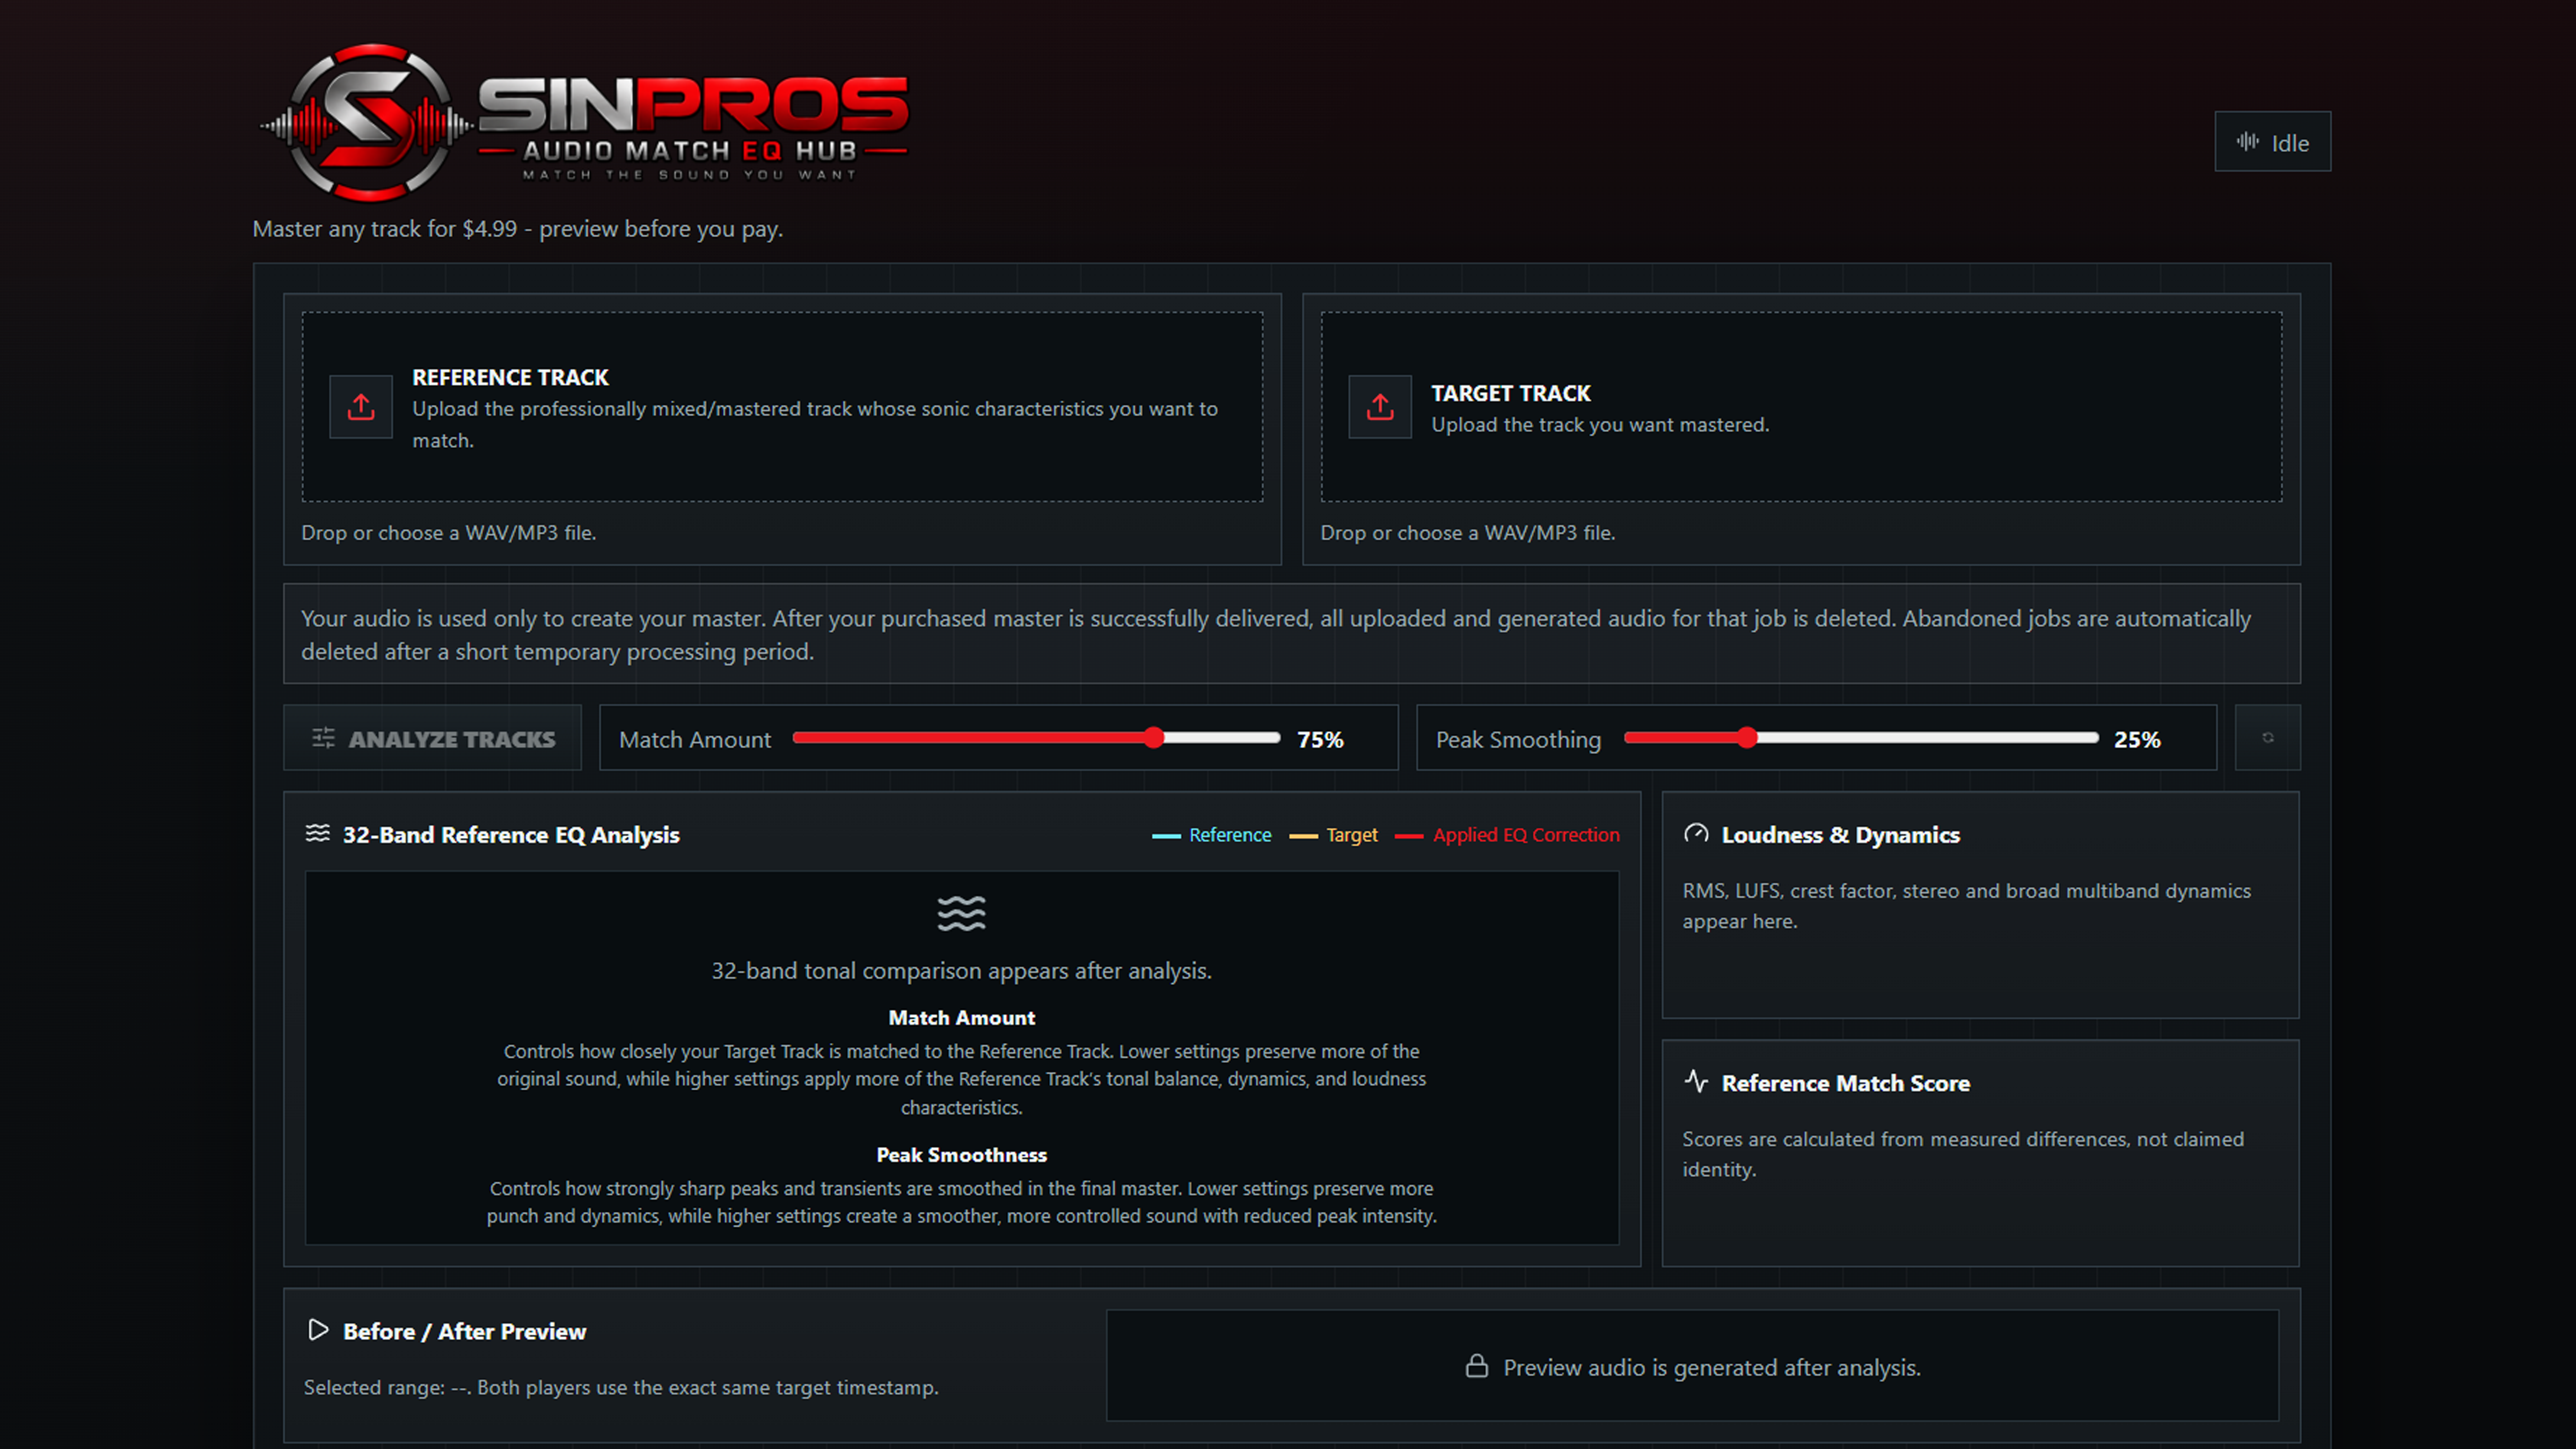The width and height of the screenshot is (2576, 1449).
Task: Click the play icon by Before / After Preview
Action: [318, 1330]
